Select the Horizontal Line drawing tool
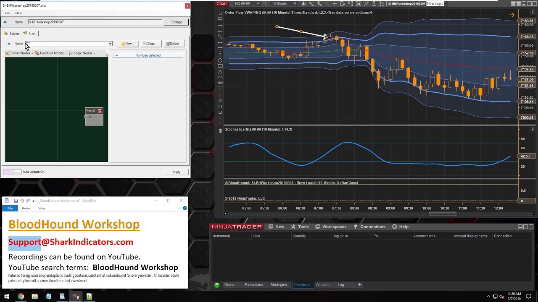This screenshot has width=538, height=302. click(220, 48)
